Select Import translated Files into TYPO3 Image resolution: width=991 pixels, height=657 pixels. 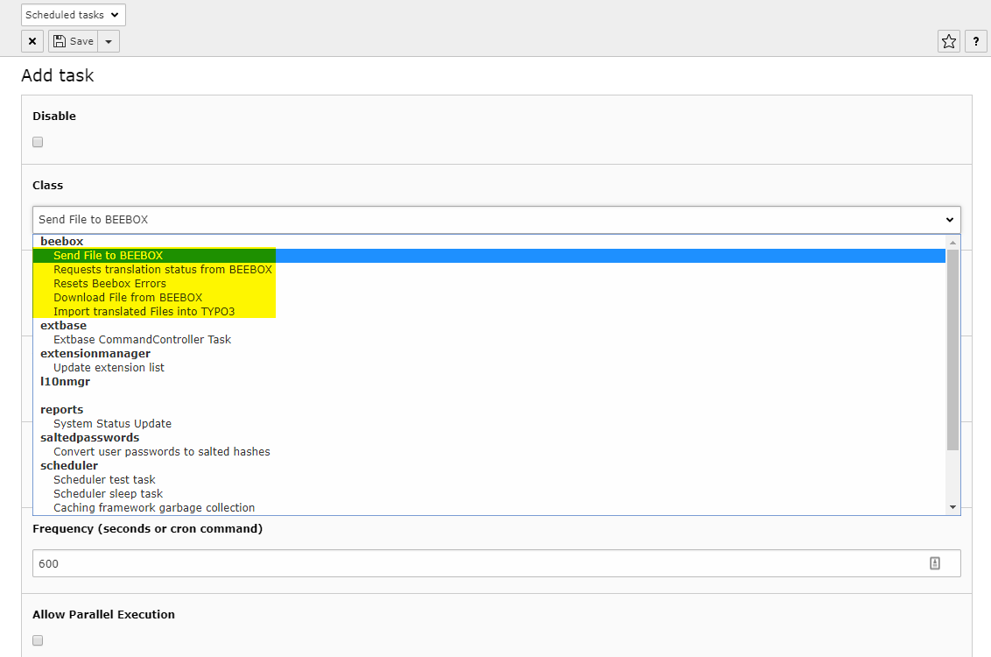tap(144, 312)
